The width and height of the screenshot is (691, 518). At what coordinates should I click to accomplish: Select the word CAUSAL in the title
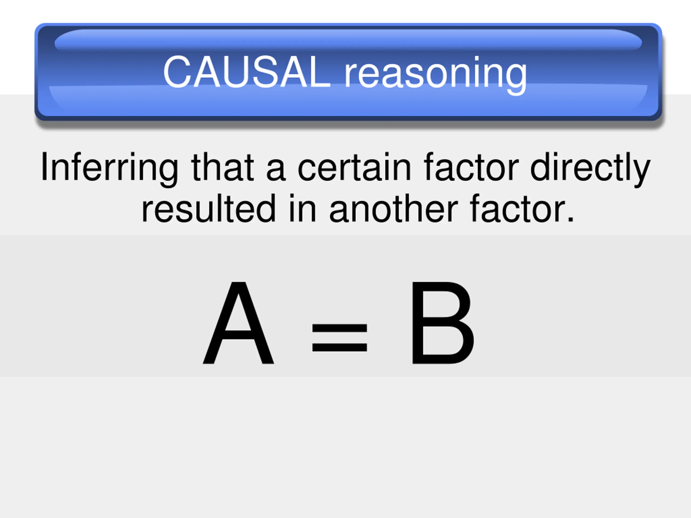(x=246, y=72)
